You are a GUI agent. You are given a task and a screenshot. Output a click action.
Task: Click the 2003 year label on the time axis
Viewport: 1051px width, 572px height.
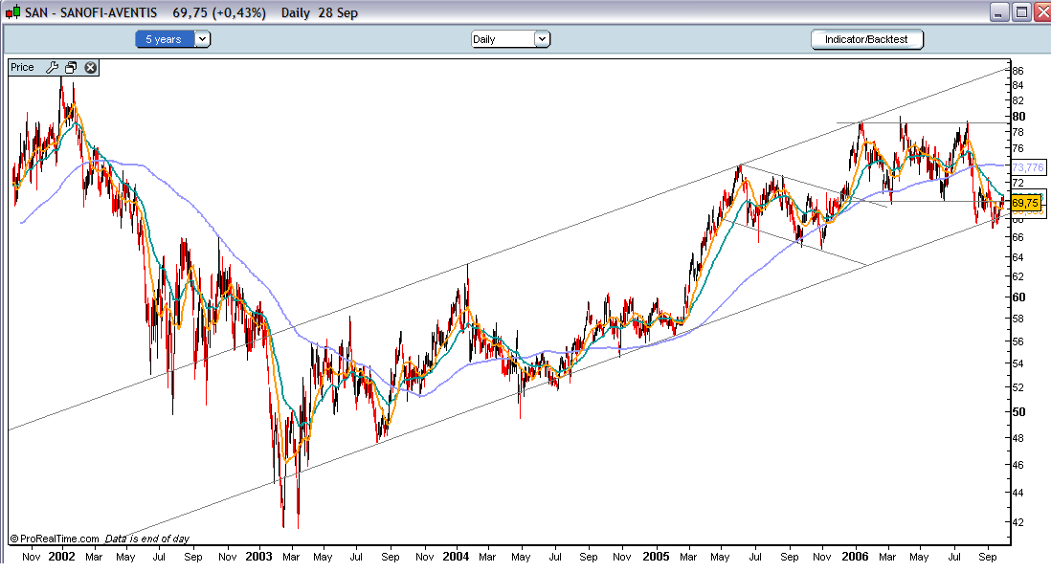click(258, 557)
